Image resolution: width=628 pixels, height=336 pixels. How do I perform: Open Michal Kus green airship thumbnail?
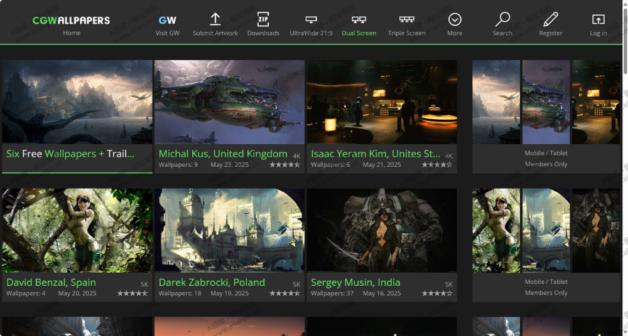(229, 102)
